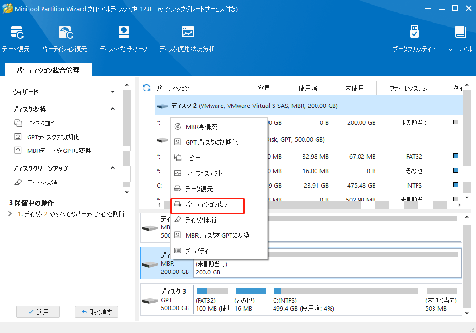This screenshot has height=333, width=476.
Task: Select パーティション復元 in the context menu
Action: pyautogui.click(x=208, y=205)
